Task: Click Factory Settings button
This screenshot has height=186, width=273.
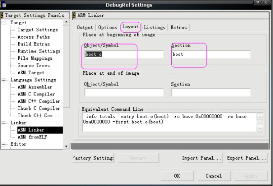Action: pos(93,158)
